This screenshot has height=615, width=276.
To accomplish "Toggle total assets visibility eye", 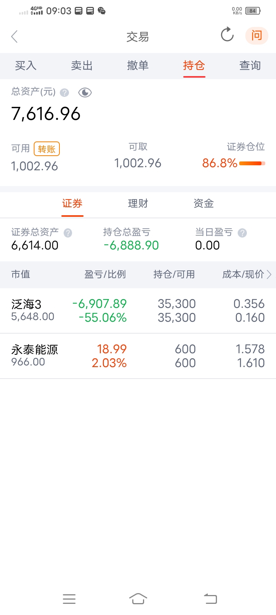I will [x=85, y=93].
